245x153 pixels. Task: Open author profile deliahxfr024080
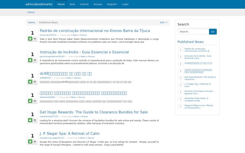[x=47, y=97]
